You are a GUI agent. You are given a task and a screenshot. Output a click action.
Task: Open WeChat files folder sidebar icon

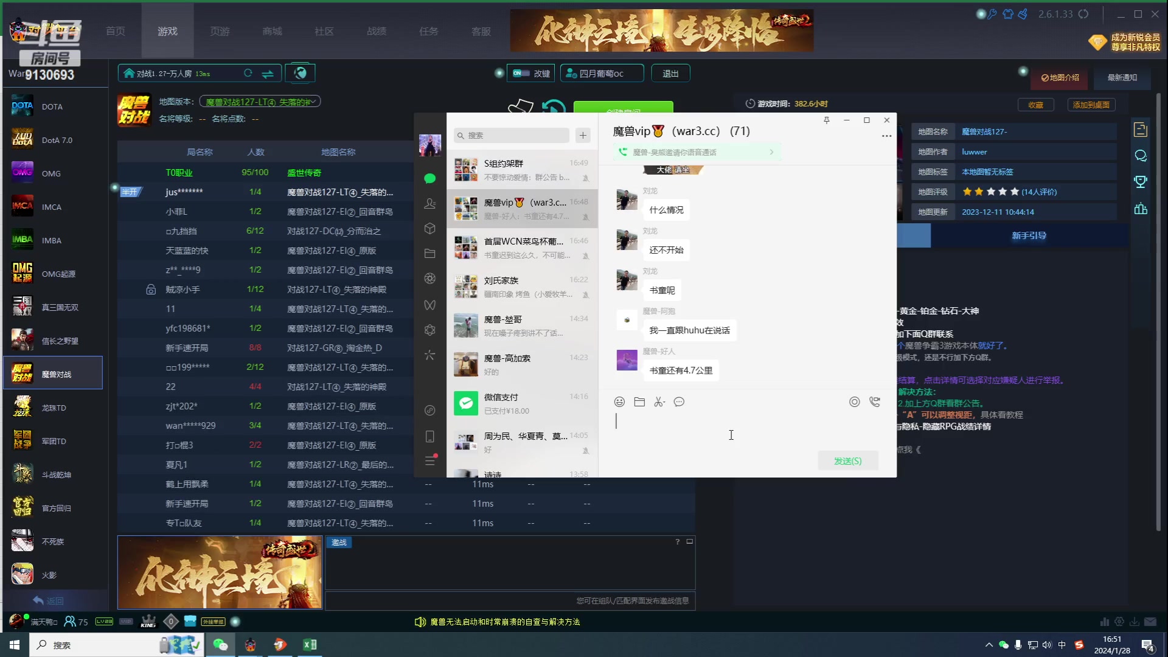pos(430,253)
